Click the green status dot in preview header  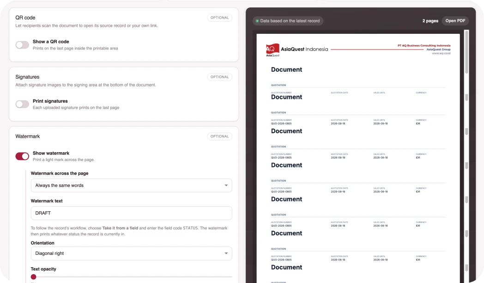pos(257,21)
